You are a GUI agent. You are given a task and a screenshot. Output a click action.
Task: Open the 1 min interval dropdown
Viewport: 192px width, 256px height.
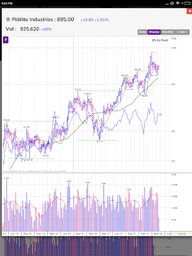coord(182,32)
